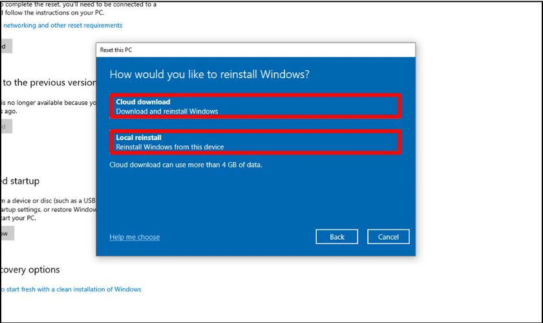Click the gray button below reset instructions

6,46
